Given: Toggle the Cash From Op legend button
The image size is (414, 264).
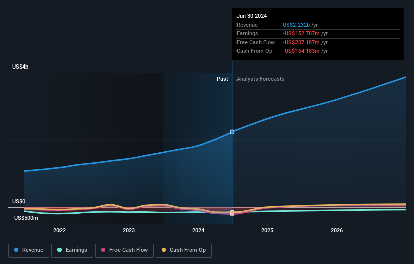Looking at the screenshot, I should (184, 250).
